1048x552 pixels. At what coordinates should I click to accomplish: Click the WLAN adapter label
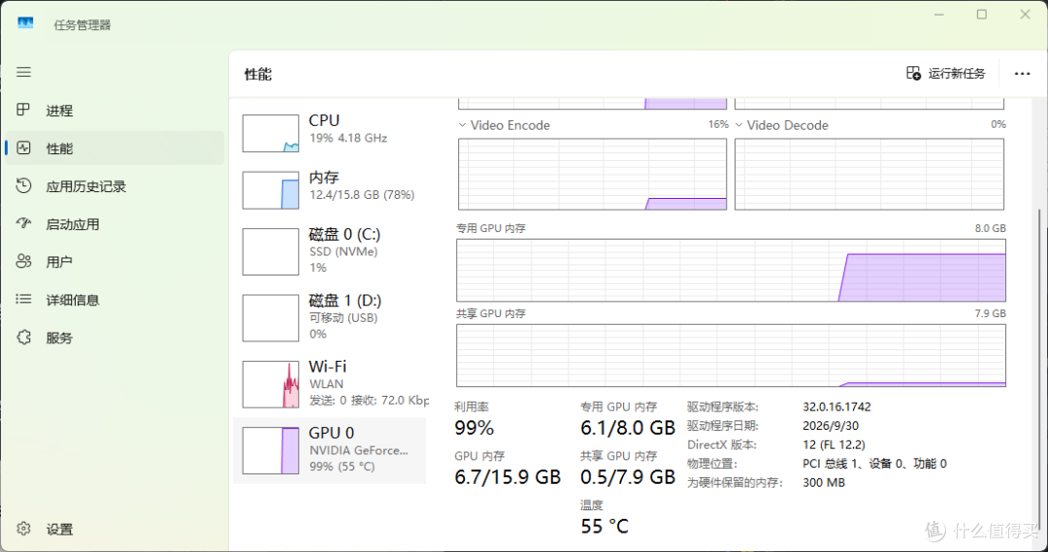(x=326, y=383)
